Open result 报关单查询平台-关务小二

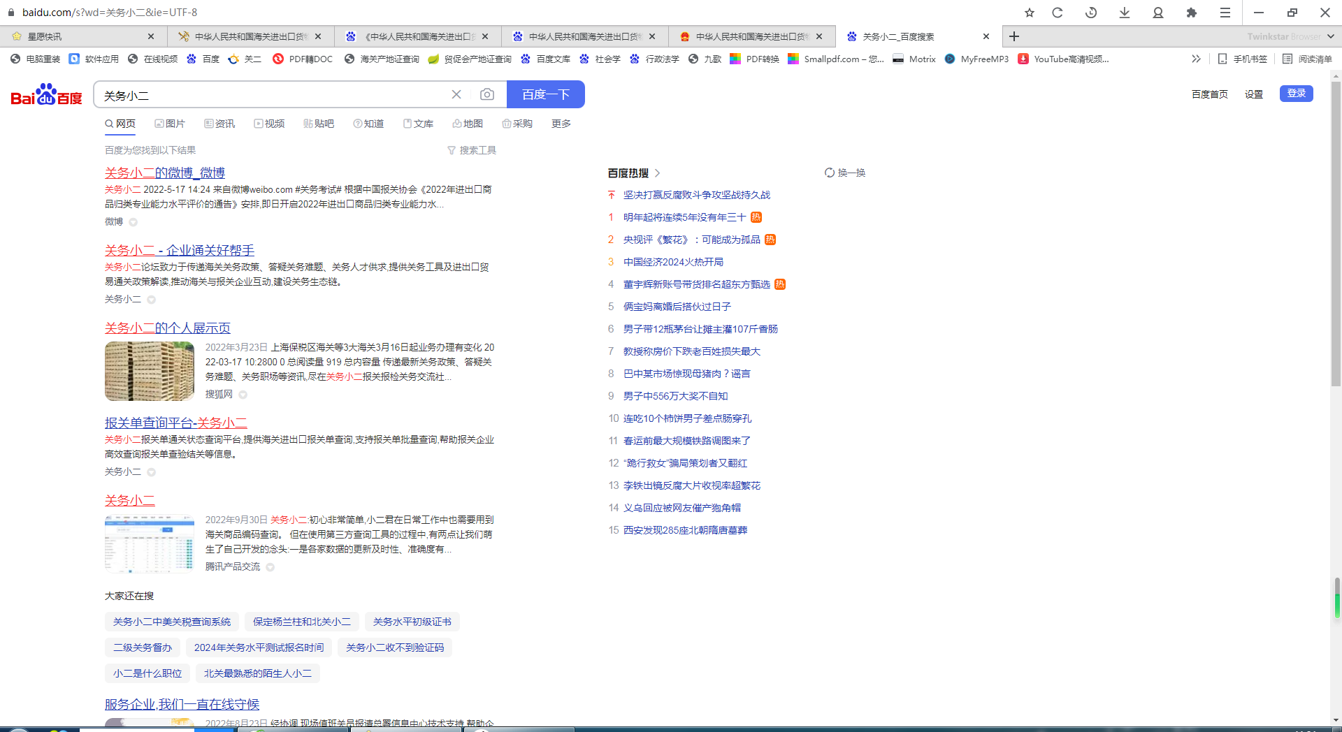coord(176,423)
